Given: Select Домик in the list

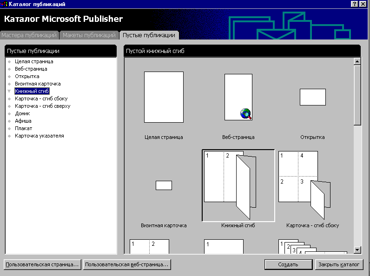Looking at the screenshot, I should click(x=22, y=113).
